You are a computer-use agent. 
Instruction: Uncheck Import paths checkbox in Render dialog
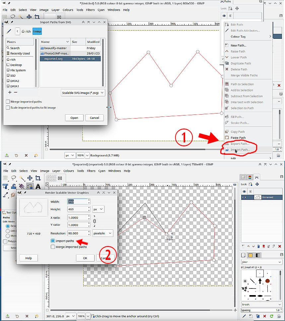53,241
